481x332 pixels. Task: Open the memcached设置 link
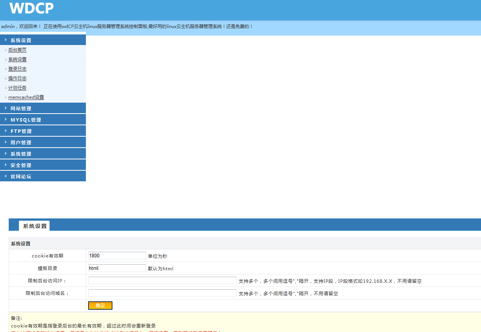pos(26,97)
